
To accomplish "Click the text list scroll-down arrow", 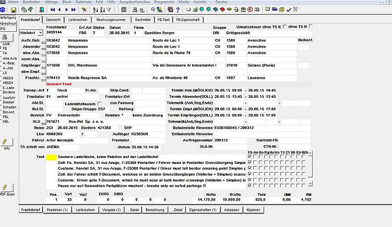I will [x=310, y=184].
